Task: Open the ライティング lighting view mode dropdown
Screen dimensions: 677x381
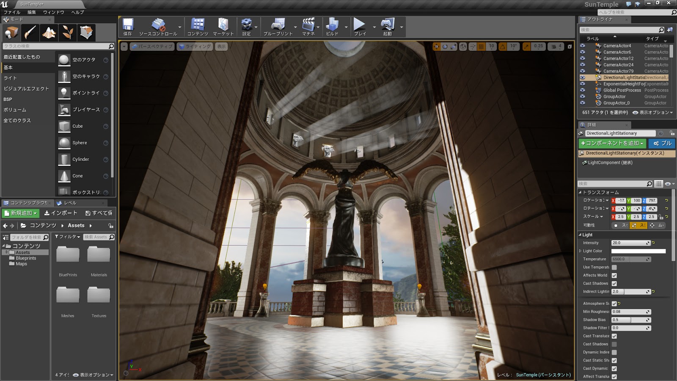Action: click(x=195, y=47)
